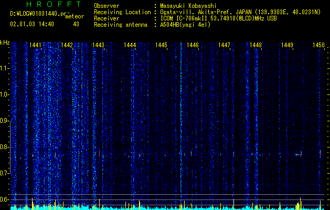This screenshot has width=330, height=210.
Task: Click the Receiver label
Action: [x=107, y=18]
